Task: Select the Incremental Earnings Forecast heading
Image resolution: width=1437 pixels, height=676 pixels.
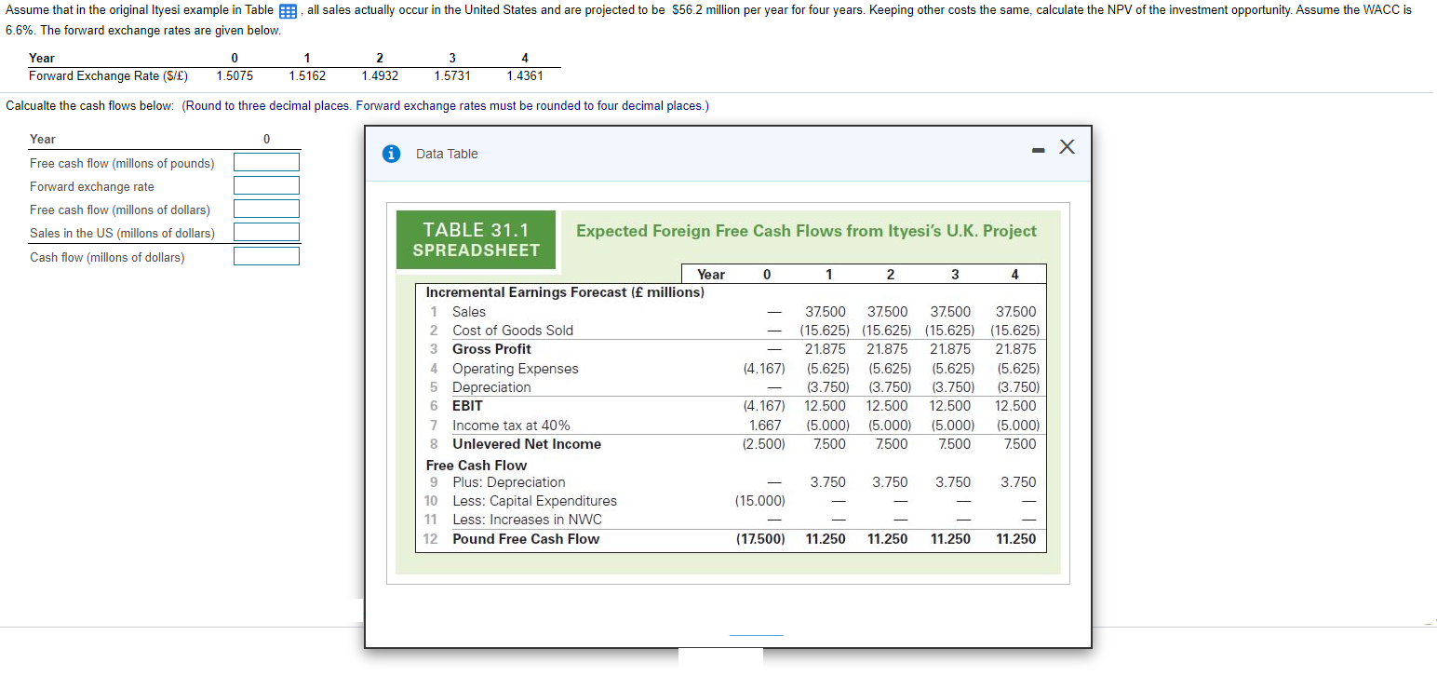Action: coord(564,291)
